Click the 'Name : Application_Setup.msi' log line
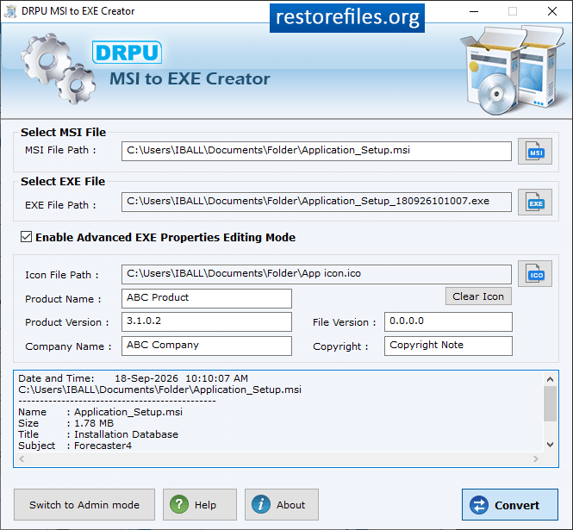The height and width of the screenshot is (530, 573). [x=100, y=412]
